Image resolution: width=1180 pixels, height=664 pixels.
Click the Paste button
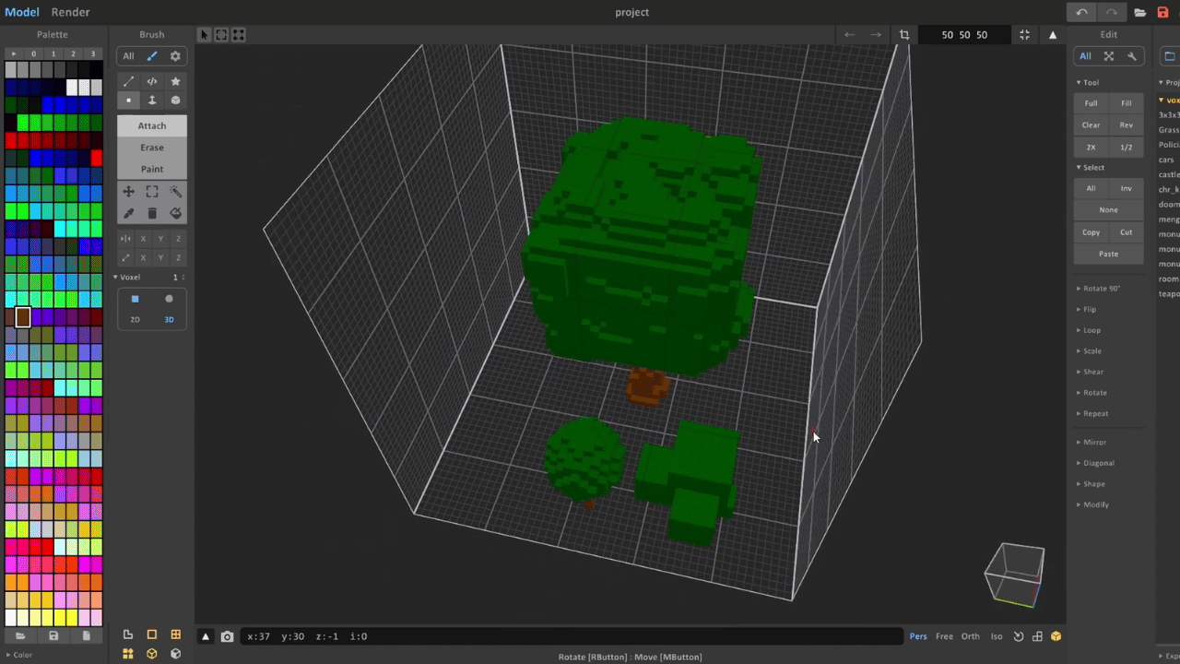tap(1108, 254)
